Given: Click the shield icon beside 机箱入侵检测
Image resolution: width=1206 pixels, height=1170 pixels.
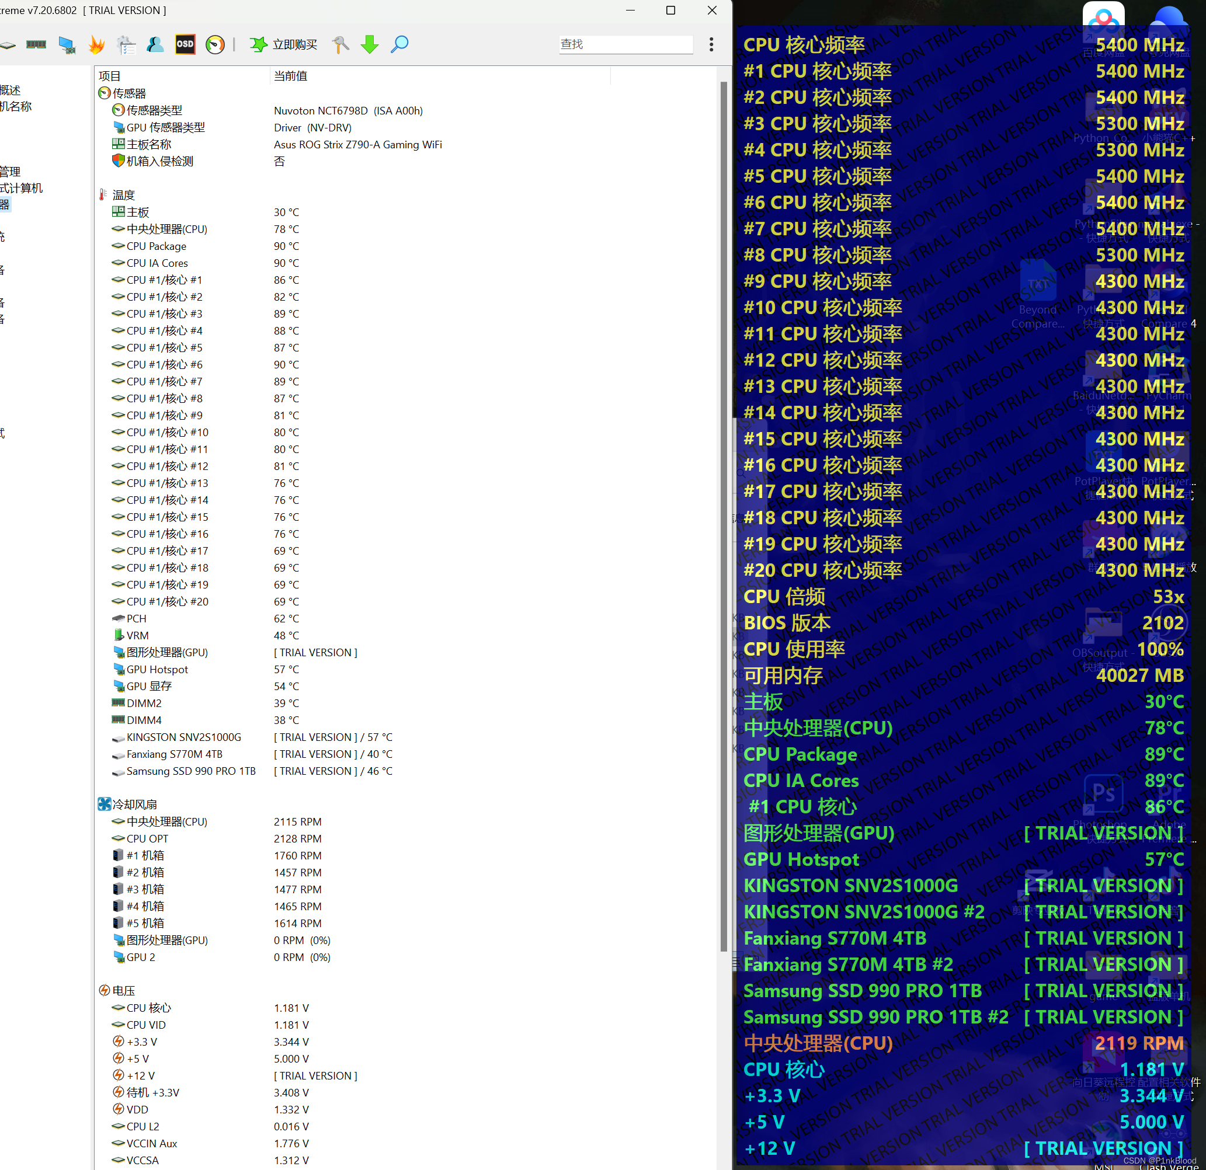Looking at the screenshot, I should 118,161.
